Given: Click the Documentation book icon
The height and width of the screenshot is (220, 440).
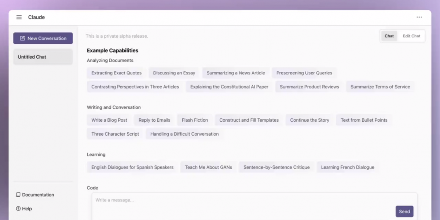Looking at the screenshot, I should pos(18,195).
